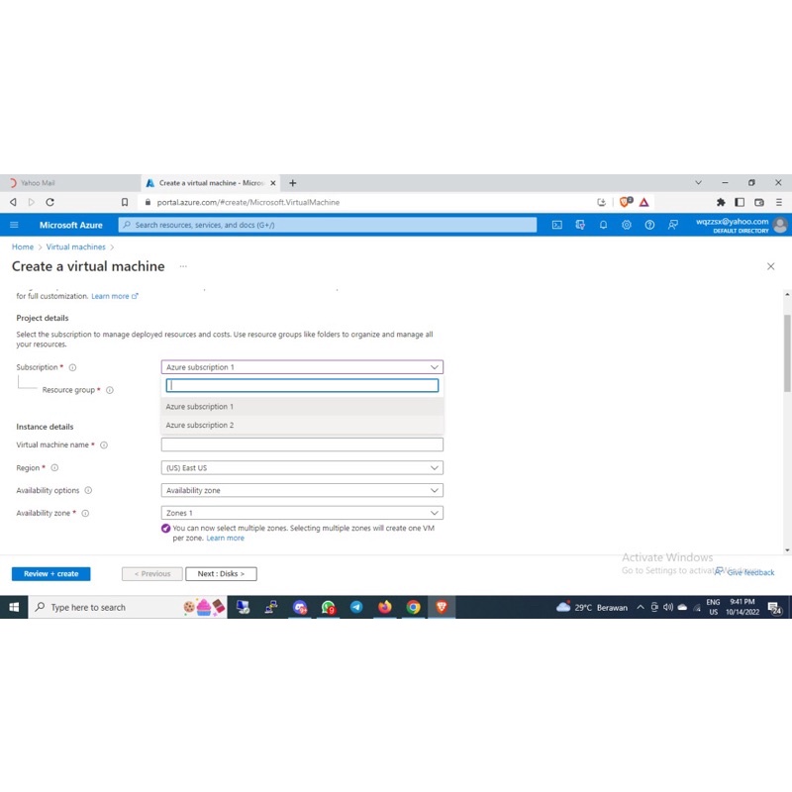Reload the Azure portal page
792x792 pixels.
click(50, 202)
